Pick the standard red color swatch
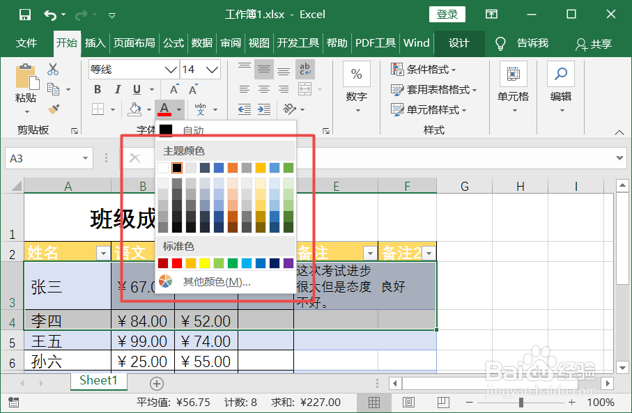Screen dimensions: 632x413 pyautogui.click(x=177, y=263)
